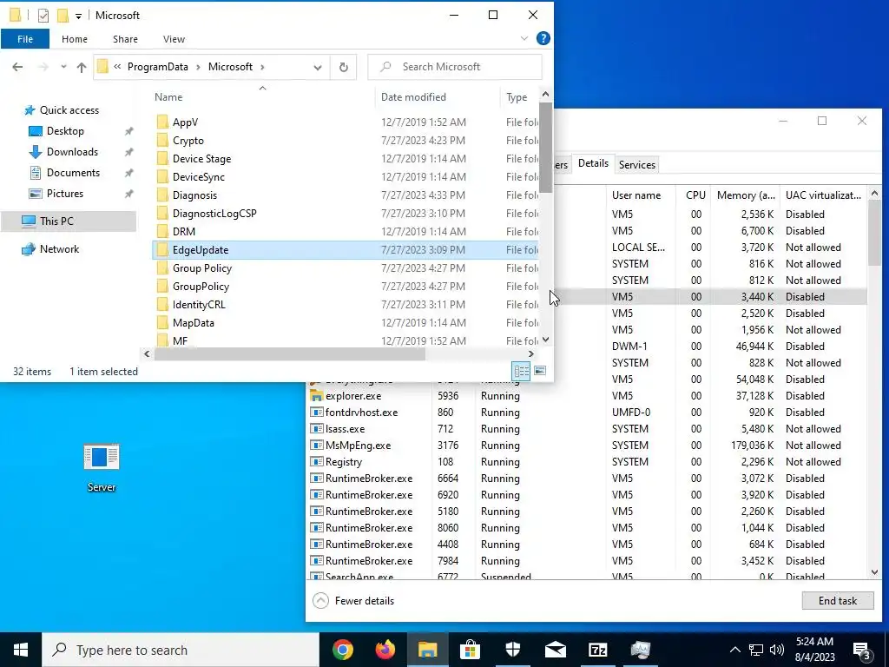The width and height of the screenshot is (889, 667).
Task: Select MsMpEng.exe process row
Action: point(588,446)
